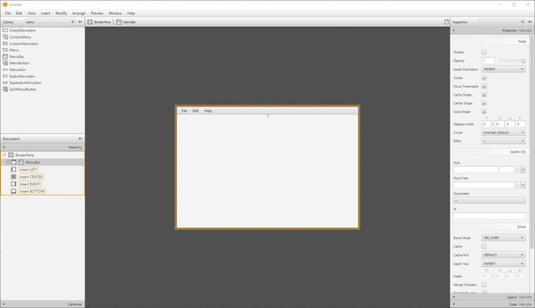
Task: Select the SplitMenuButton library item
Action: point(22,89)
